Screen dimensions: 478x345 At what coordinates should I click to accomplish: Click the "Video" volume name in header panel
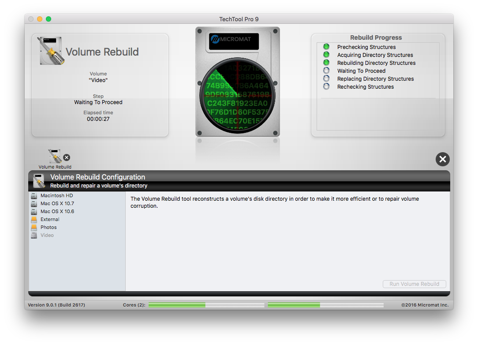[98, 80]
